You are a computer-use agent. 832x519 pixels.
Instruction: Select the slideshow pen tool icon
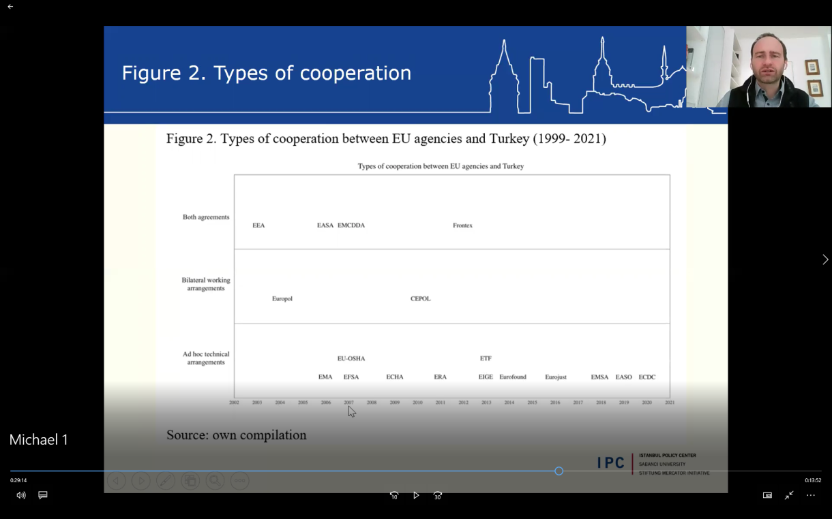(x=166, y=481)
